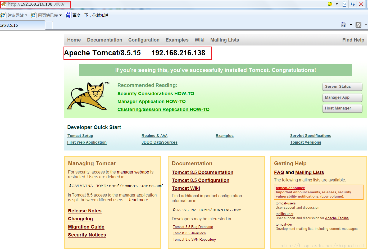Open Mailing Lists link under Getting Help
The height and width of the screenshot is (251, 368).
[310, 172]
